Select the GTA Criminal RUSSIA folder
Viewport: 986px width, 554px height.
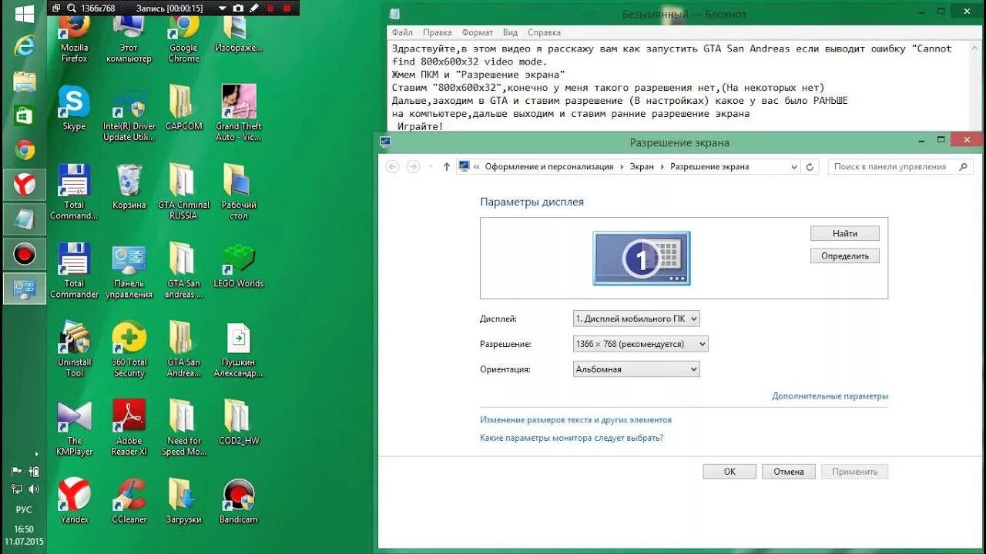(x=183, y=192)
